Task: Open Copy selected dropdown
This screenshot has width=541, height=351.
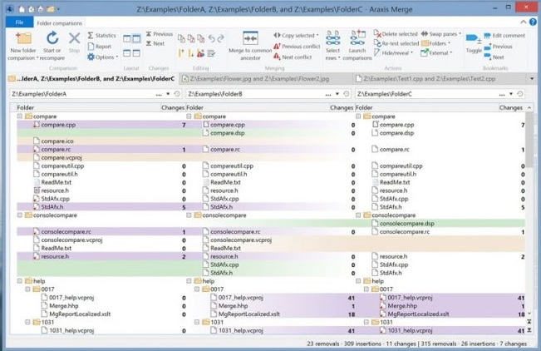Action: tap(296, 35)
